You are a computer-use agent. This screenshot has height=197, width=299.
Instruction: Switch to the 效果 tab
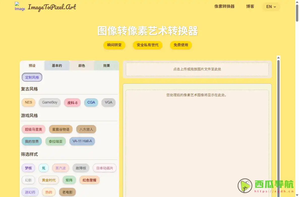pyautogui.click(x=106, y=66)
